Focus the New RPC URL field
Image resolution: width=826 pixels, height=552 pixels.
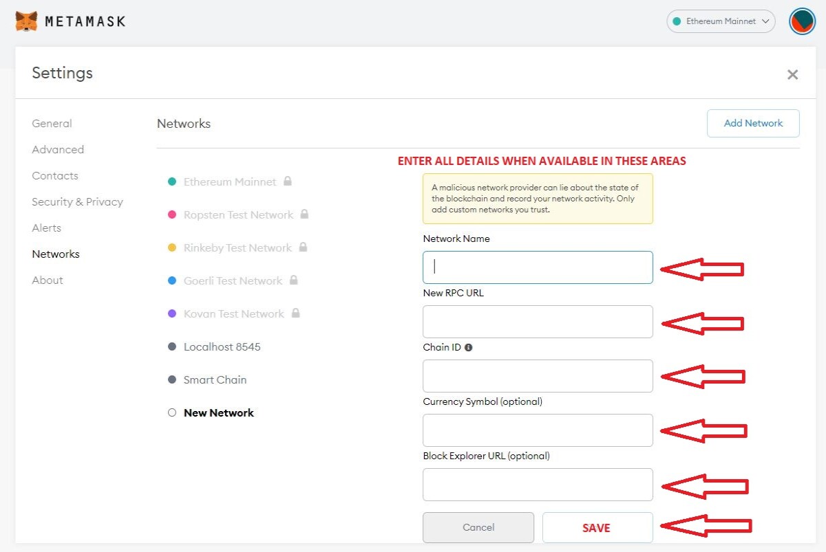538,322
